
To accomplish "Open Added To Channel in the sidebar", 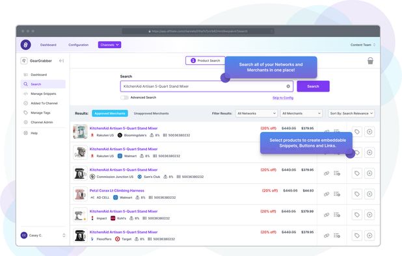I will 43,103.
